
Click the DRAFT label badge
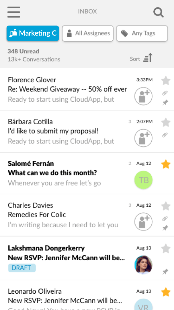coord(22,268)
